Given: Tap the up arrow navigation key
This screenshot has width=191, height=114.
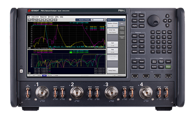Looking at the screenshot, I should (167, 16).
